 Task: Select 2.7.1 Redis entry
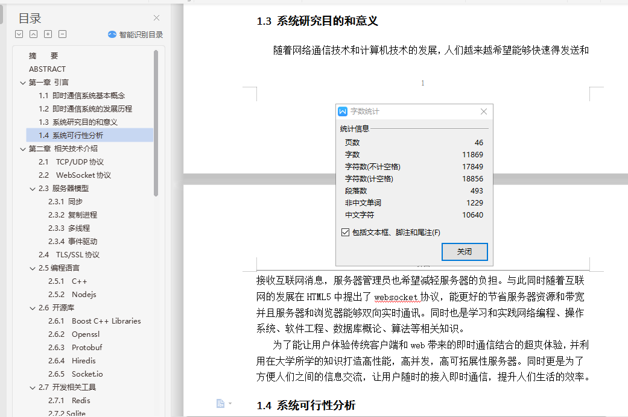[x=69, y=400]
